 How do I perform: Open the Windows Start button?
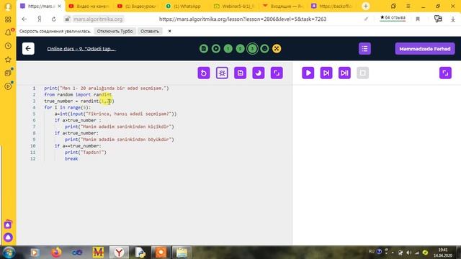click(x=9, y=253)
